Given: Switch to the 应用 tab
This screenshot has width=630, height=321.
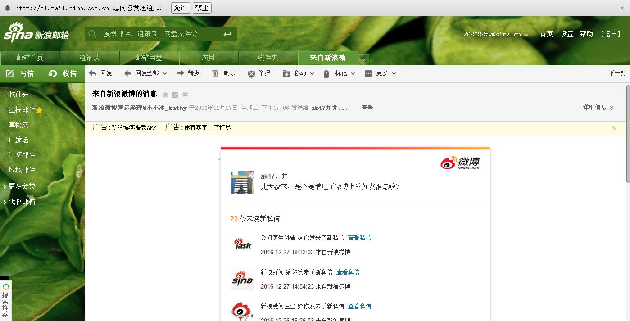Looking at the screenshot, I should coord(208,58).
